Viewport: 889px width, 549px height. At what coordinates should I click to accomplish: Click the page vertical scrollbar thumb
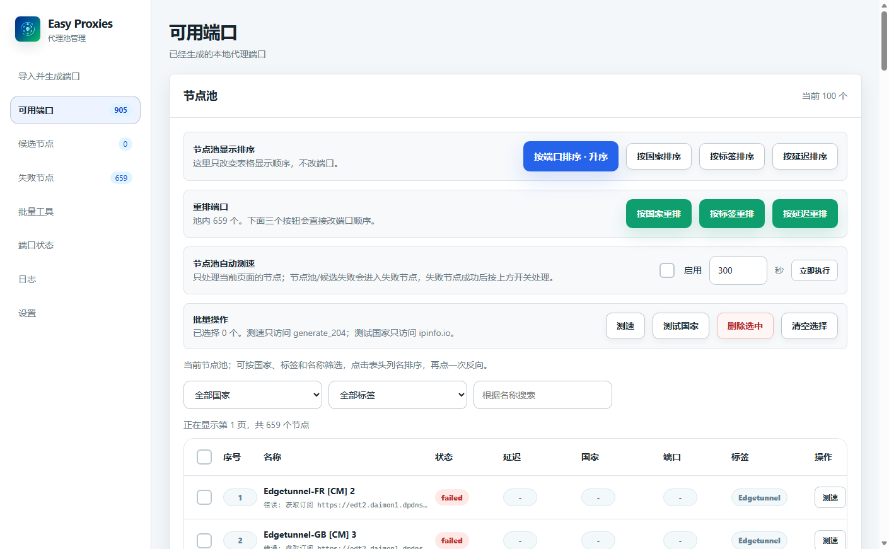click(884, 40)
